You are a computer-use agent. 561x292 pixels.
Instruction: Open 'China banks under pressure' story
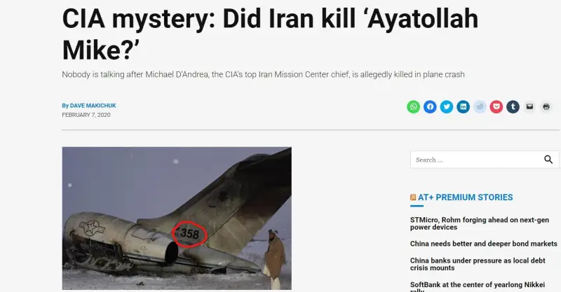pos(478,264)
